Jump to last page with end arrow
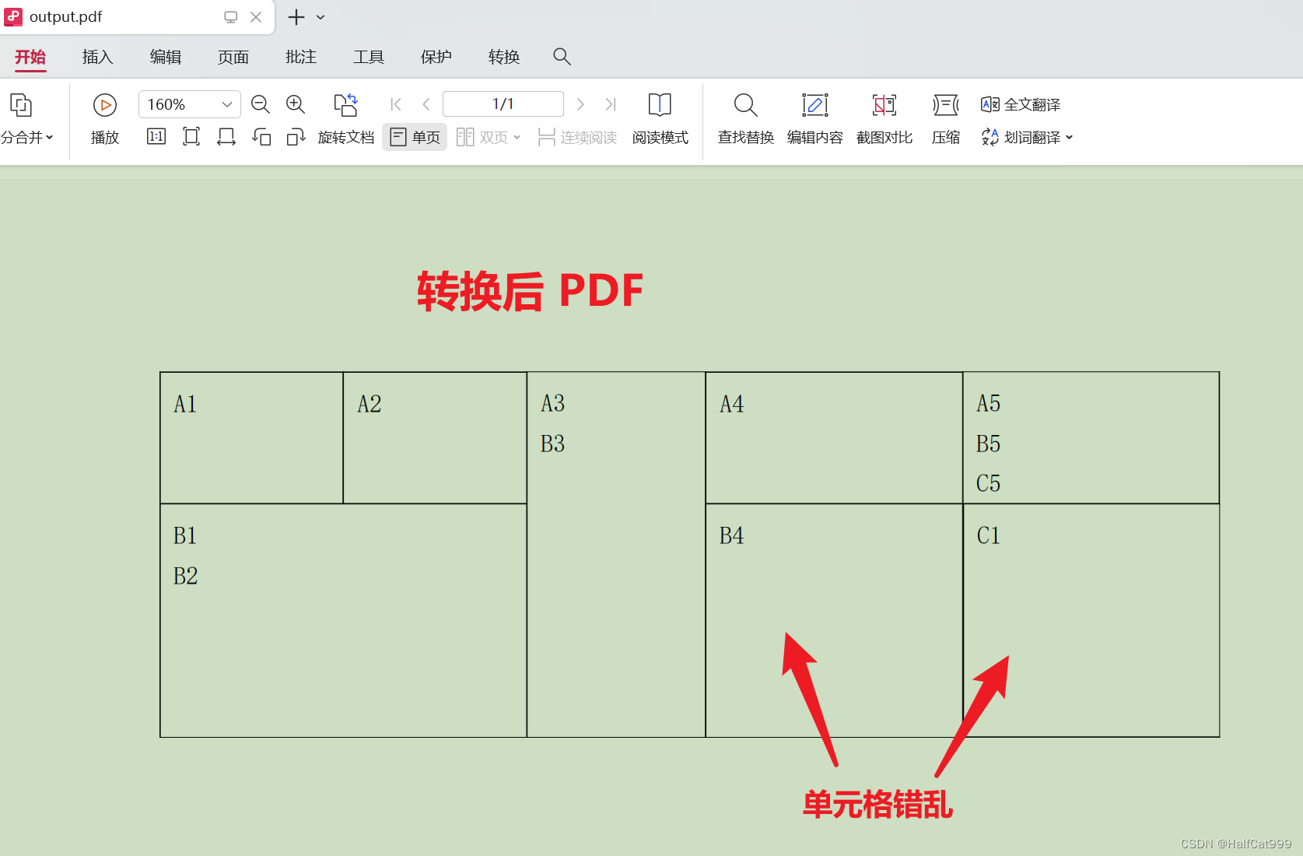The height and width of the screenshot is (856, 1303). tap(611, 103)
